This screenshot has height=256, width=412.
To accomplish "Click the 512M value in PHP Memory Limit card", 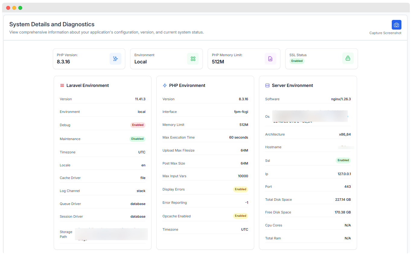I will (x=218, y=62).
